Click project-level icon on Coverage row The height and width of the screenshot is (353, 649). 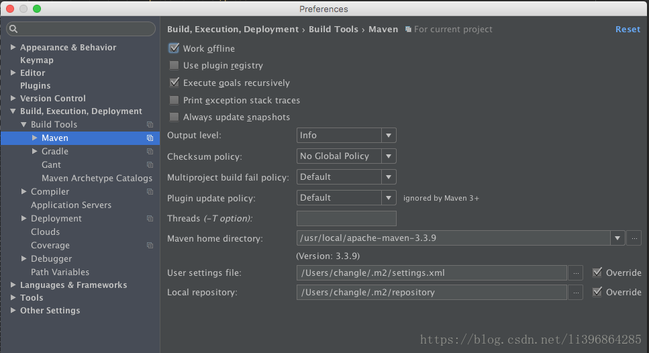(150, 246)
